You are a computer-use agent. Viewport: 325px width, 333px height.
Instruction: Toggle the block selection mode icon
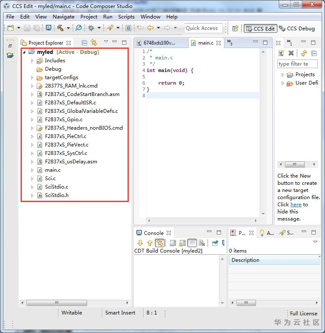tap(128, 28)
